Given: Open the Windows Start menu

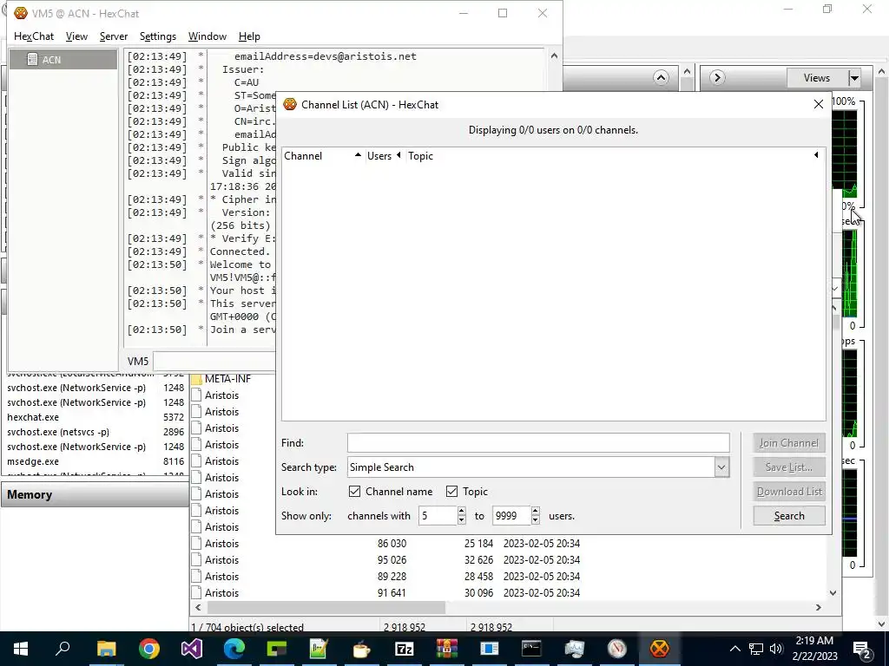Looking at the screenshot, I should pyautogui.click(x=21, y=649).
